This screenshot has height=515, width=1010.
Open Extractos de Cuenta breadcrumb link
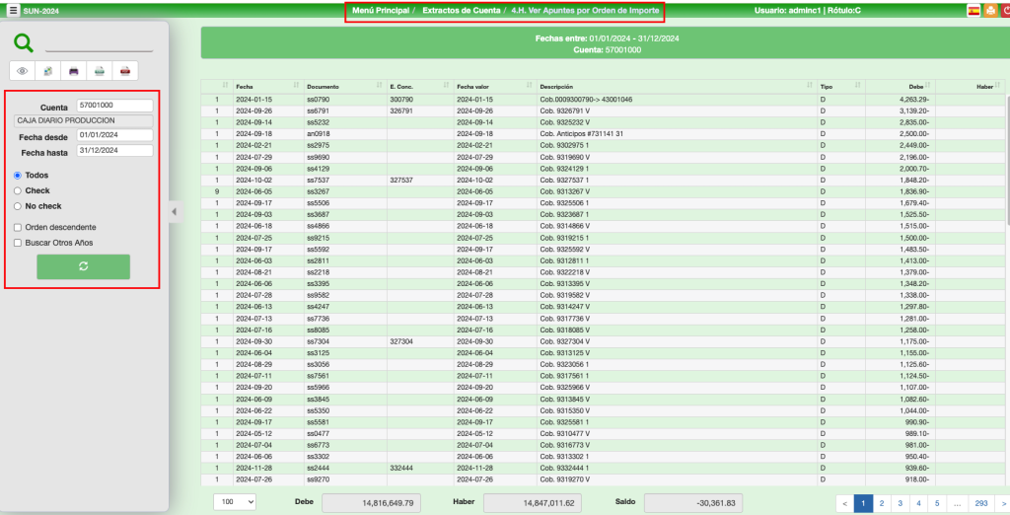click(461, 10)
